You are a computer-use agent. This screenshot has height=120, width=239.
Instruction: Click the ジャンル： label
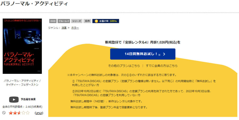[x=54, y=28]
